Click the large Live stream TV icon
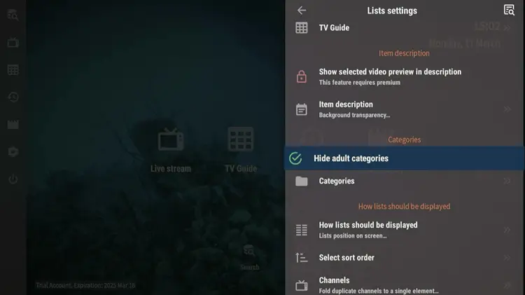 point(170,139)
